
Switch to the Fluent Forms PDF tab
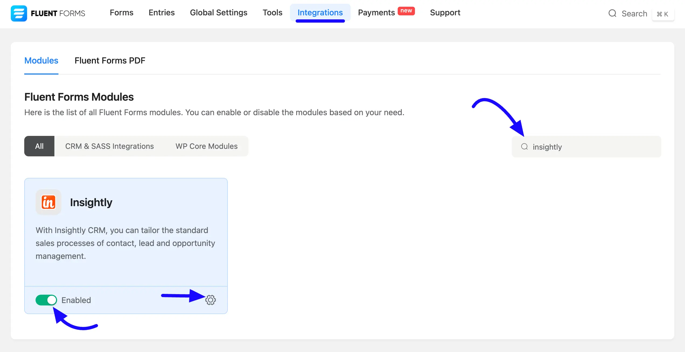coord(110,61)
